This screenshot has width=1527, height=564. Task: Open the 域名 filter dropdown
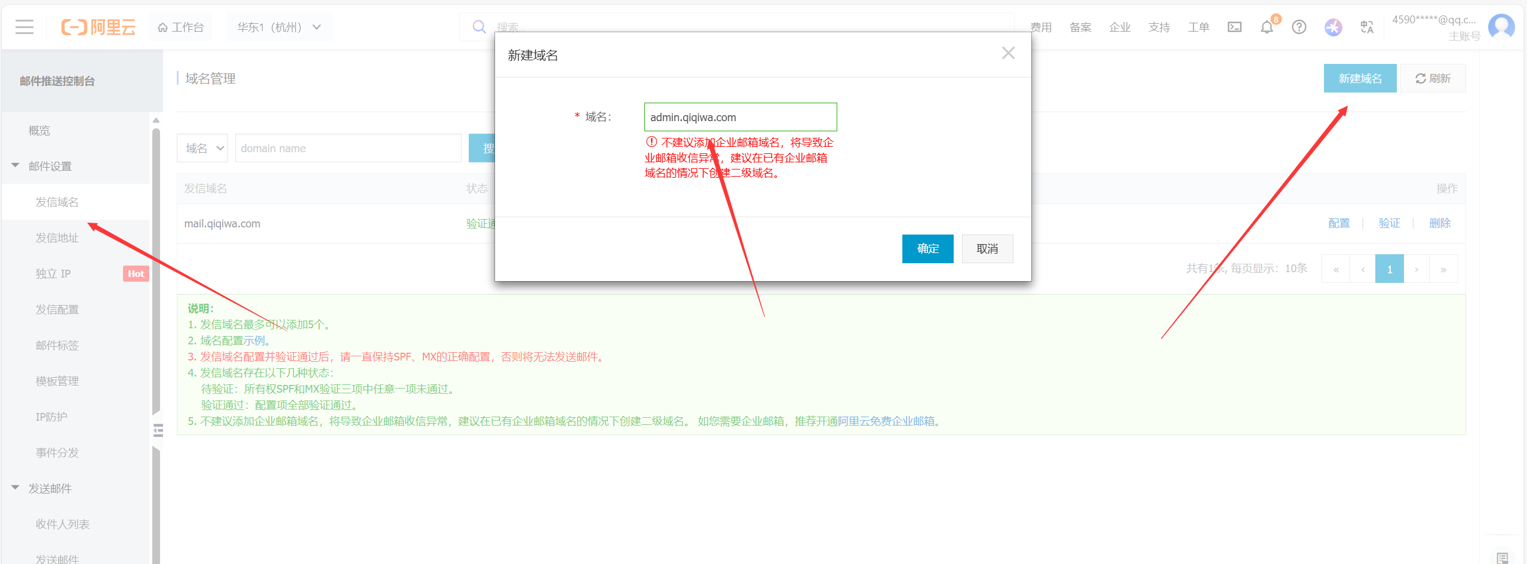point(202,147)
